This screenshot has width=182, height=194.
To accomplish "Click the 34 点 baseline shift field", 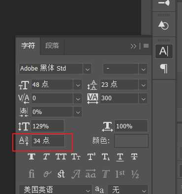I will 48,141.
